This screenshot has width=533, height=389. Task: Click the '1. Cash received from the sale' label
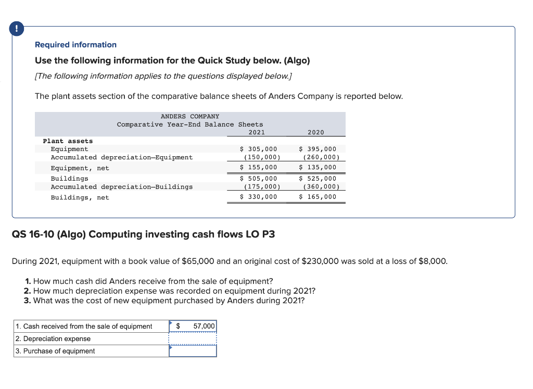pyautogui.click(x=84, y=327)
